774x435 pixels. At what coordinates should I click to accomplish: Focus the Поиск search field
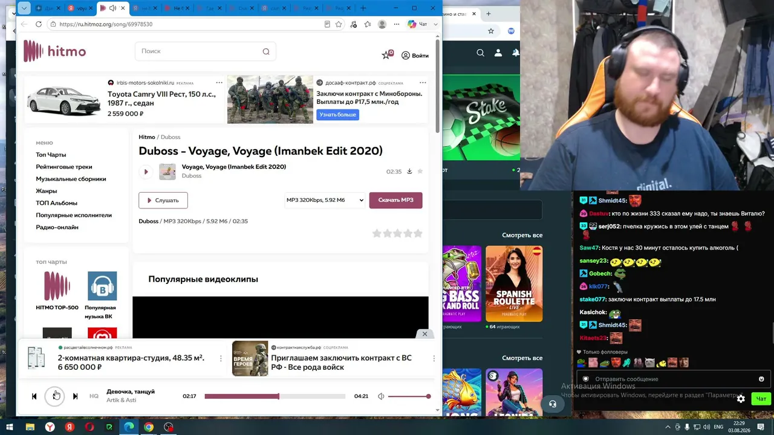tap(206, 51)
